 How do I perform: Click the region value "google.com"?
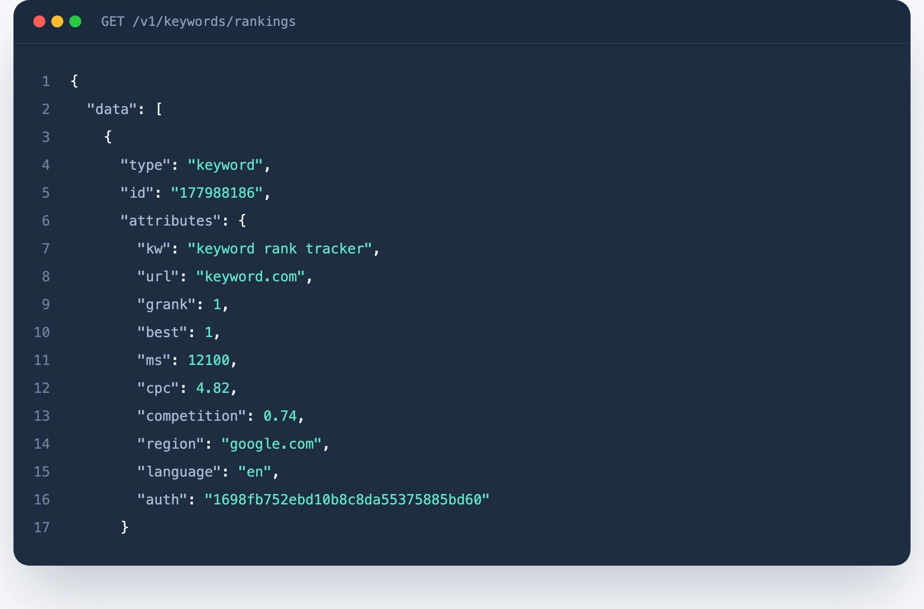coord(272,444)
